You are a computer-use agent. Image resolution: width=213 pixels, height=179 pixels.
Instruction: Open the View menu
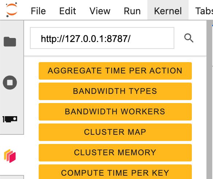100,11
